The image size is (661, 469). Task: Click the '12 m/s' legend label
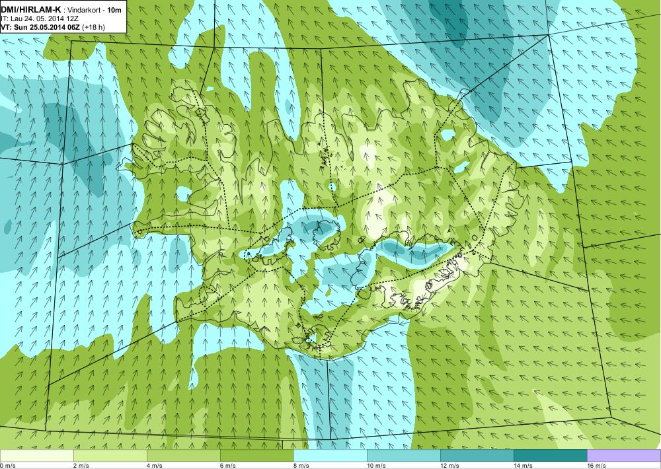pos(449,466)
